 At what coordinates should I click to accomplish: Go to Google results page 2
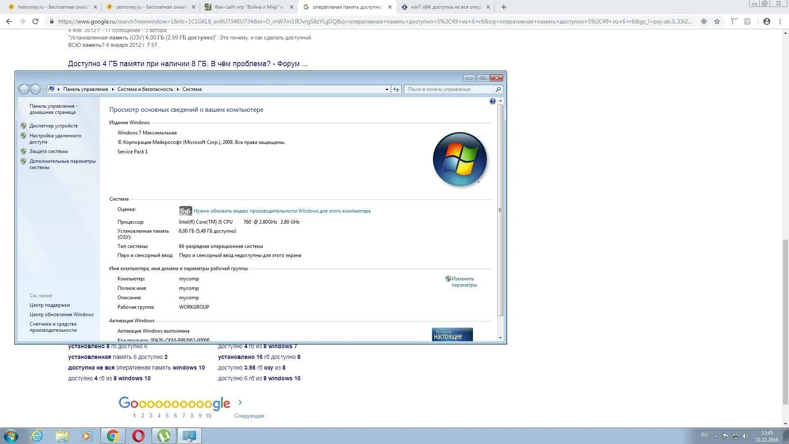(x=143, y=416)
